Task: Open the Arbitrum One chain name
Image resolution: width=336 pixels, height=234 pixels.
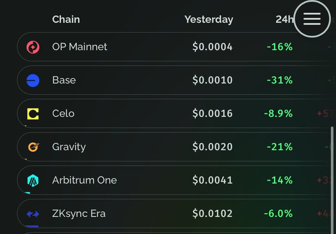Action: coord(84,180)
